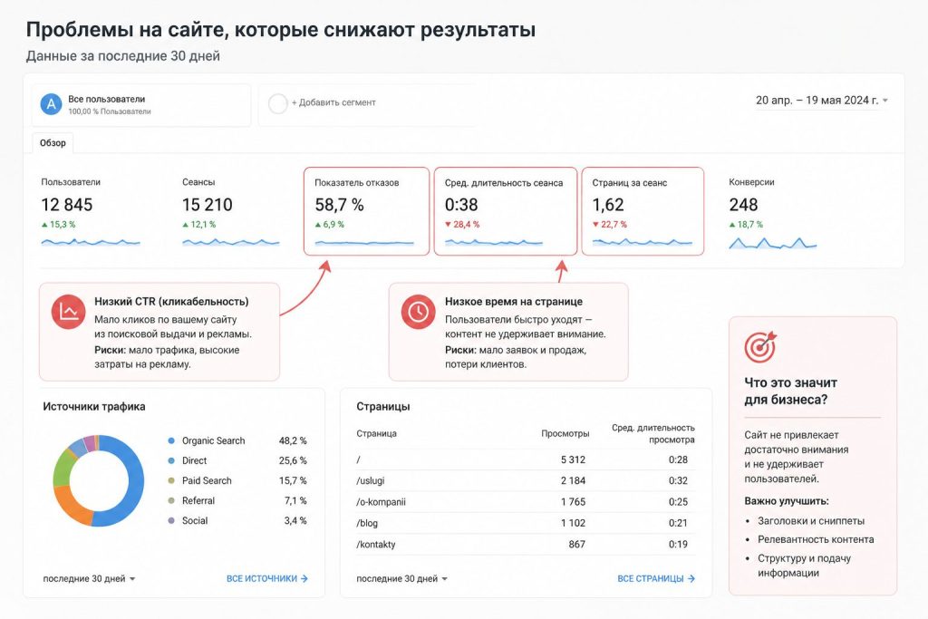Viewport: 928px width, 619px height.
Task: Select Сред. длительность сеанса metric card
Action: 506,211
